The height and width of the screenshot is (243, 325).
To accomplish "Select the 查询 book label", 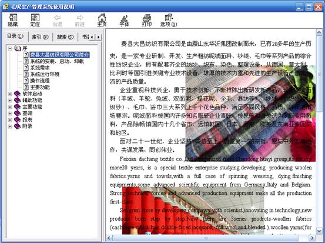I will (x=28, y=114).
